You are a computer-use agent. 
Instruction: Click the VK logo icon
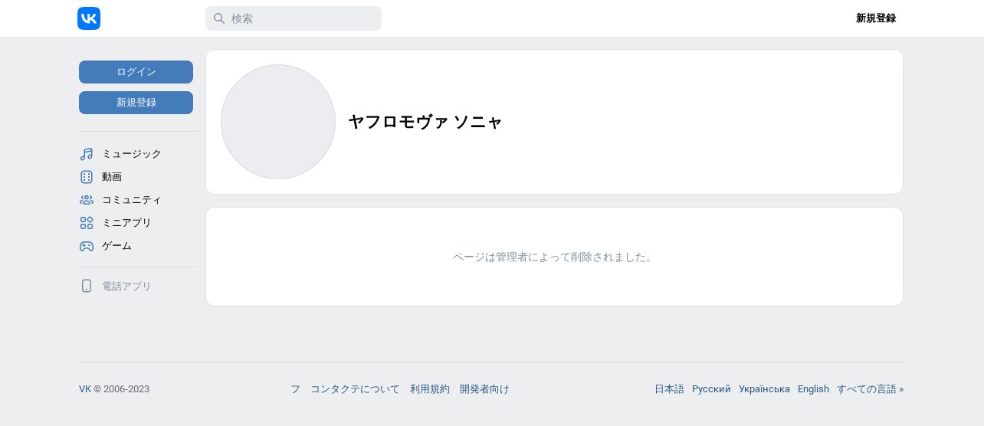(89, 18)
